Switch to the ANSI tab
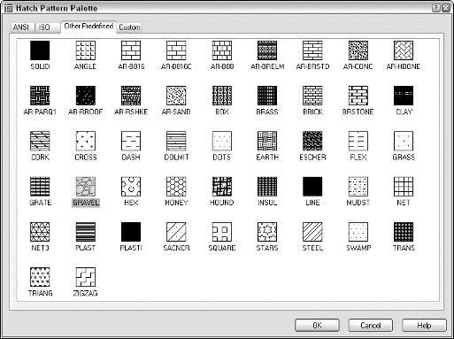Image resolution: width=454 pixels, height=339 pixels. 21,27
